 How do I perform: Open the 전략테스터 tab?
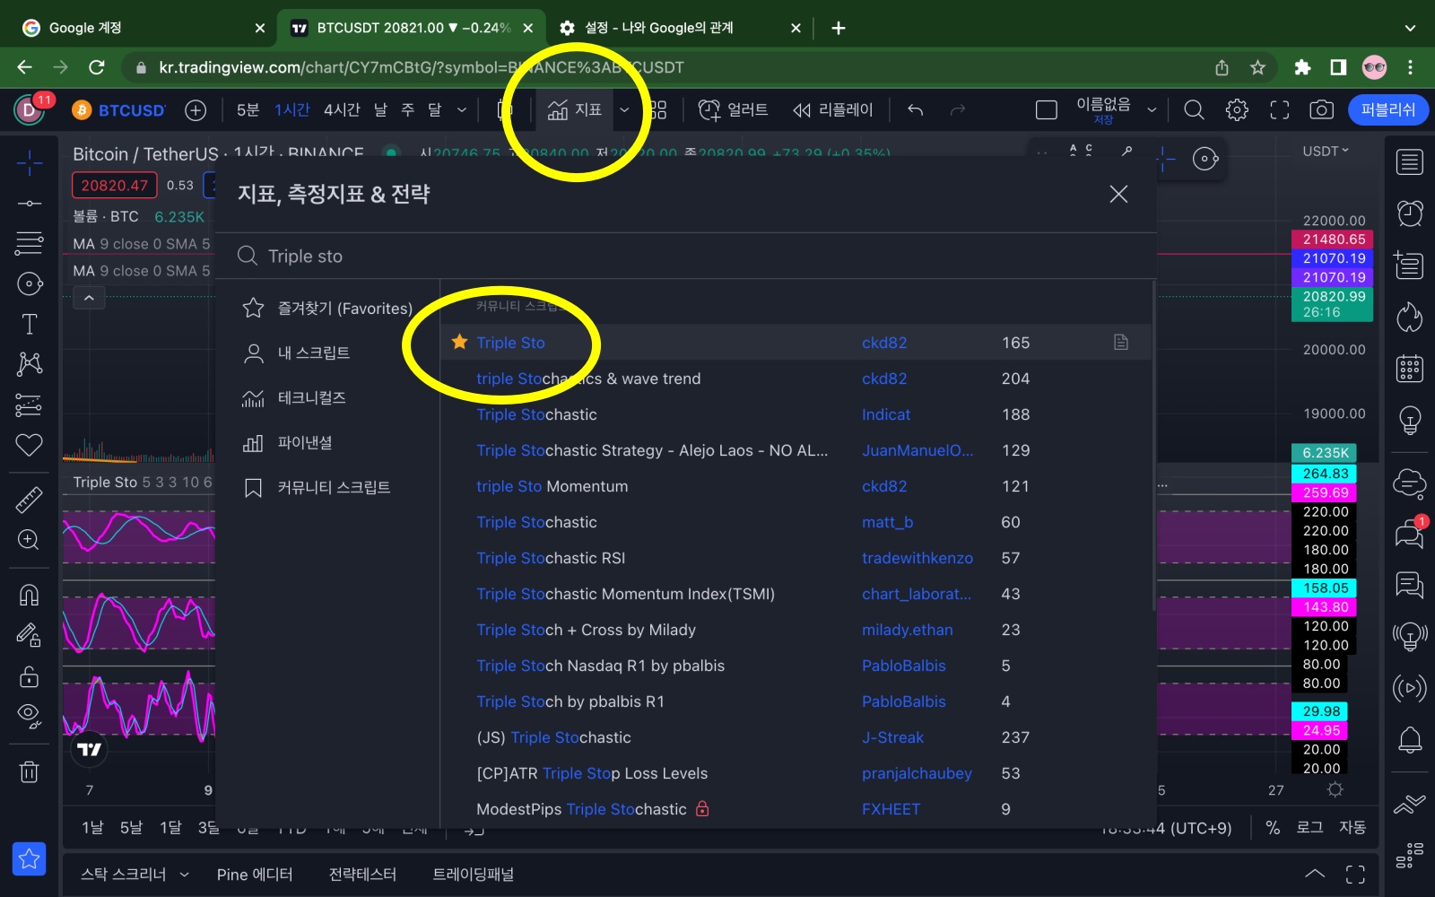(362, 874)
